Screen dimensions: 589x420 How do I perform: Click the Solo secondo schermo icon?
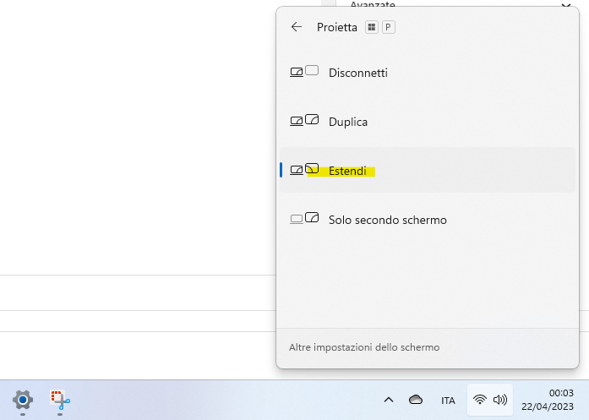click(304, 220)
